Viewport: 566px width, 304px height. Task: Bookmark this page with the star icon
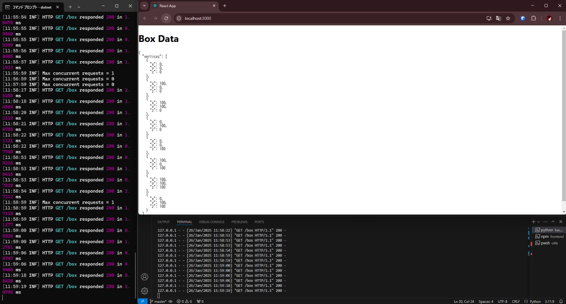508,18
